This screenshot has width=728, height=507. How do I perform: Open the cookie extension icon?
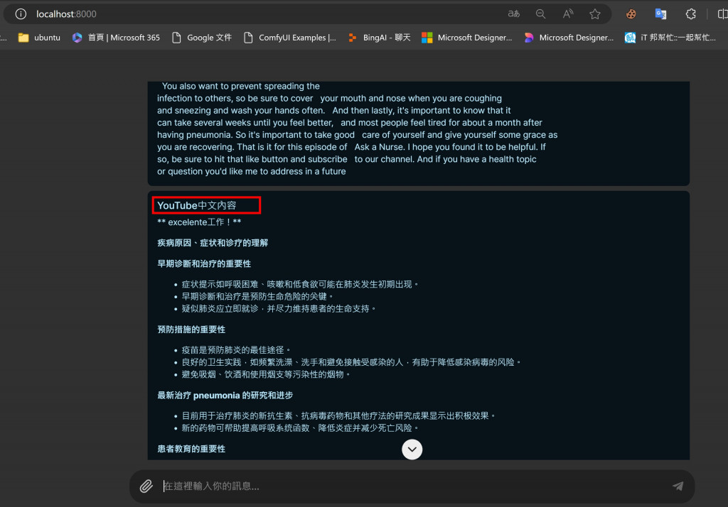coord(631,14)
